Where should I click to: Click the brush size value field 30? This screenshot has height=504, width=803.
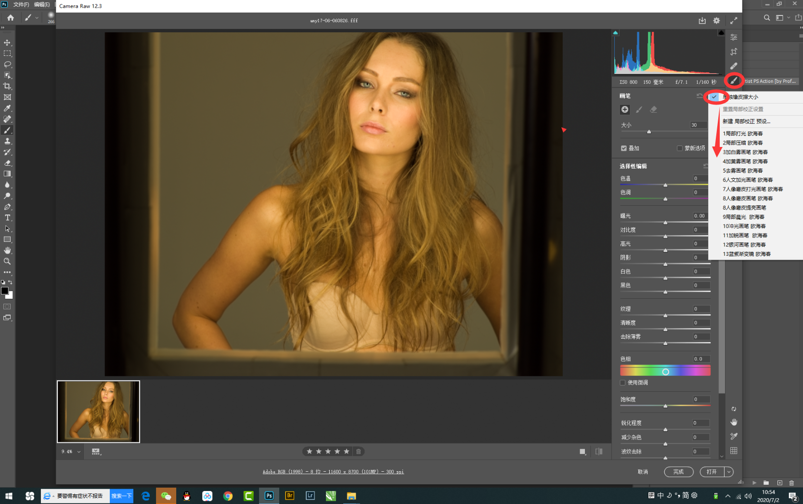[x=699, y=125]
